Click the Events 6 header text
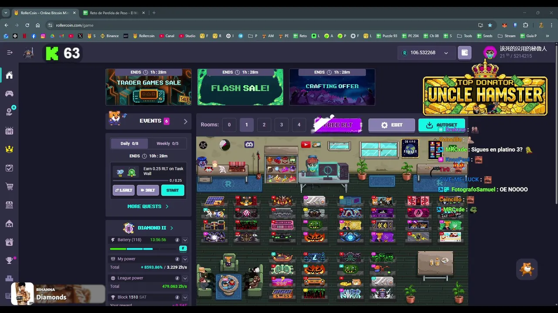Screen dimensions: 558x313 [154, 121]
